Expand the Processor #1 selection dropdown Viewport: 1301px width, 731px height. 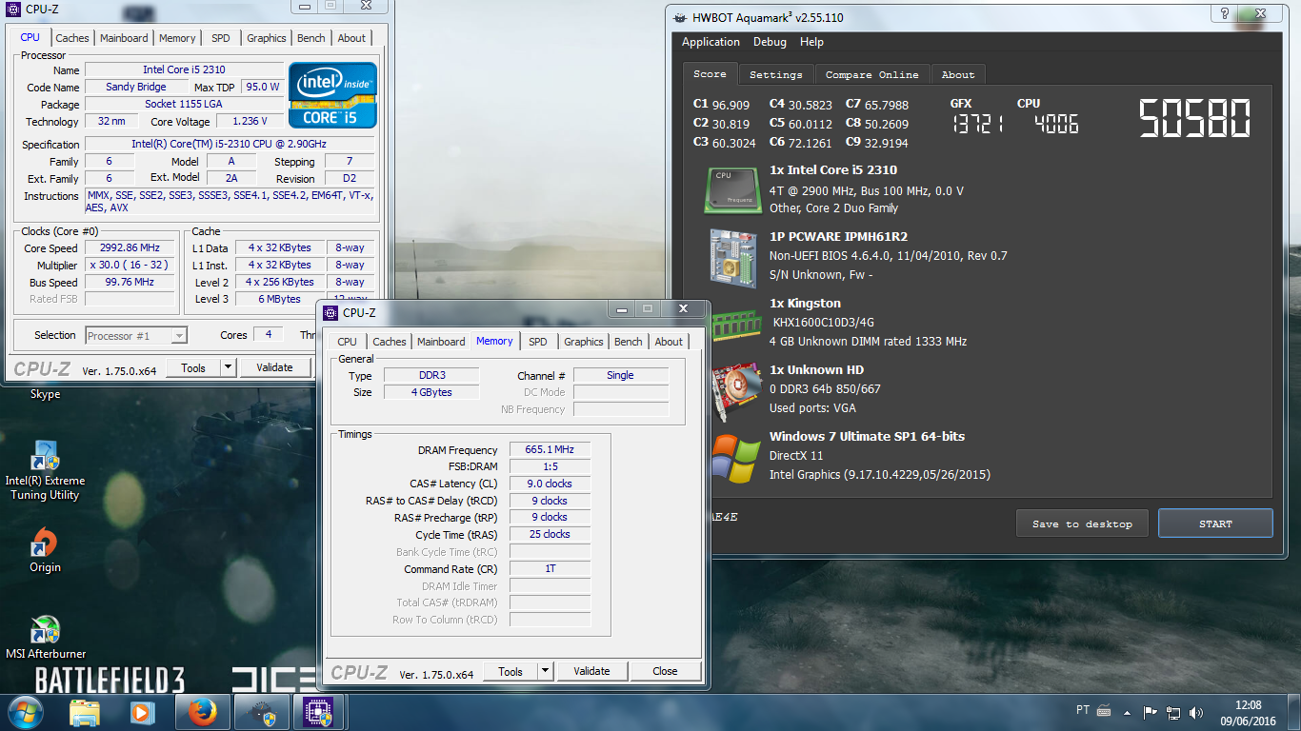click(x=179, y=335)
